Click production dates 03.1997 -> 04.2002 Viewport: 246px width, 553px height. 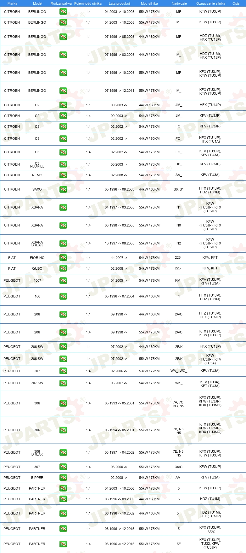click(120, 452)
